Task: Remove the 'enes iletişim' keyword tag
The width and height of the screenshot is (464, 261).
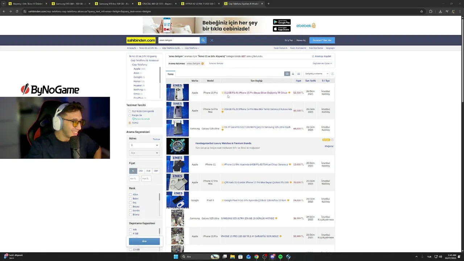Action: point(202,63)
